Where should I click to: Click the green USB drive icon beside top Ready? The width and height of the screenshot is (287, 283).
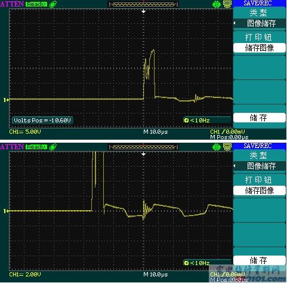coord(53,4)
